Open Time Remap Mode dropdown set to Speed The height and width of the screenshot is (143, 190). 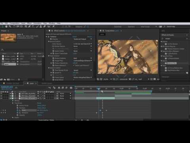[x=83, y=70]
